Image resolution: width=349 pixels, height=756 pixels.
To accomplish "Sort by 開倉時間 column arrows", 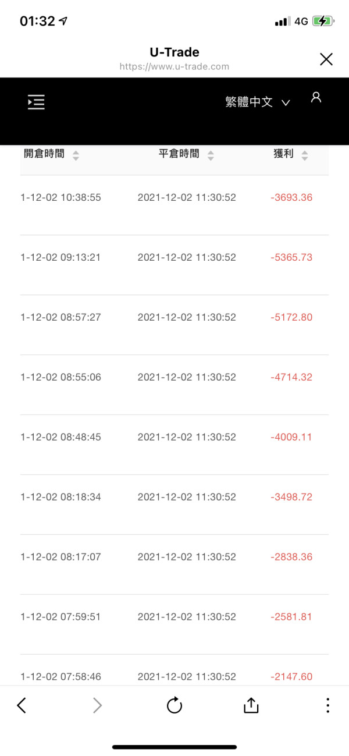I will click(76, 155).
